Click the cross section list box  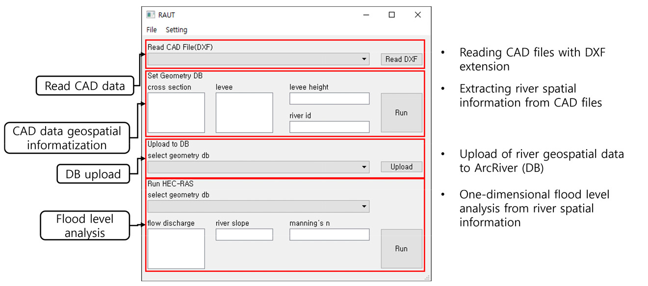click(x=176, y=113)
